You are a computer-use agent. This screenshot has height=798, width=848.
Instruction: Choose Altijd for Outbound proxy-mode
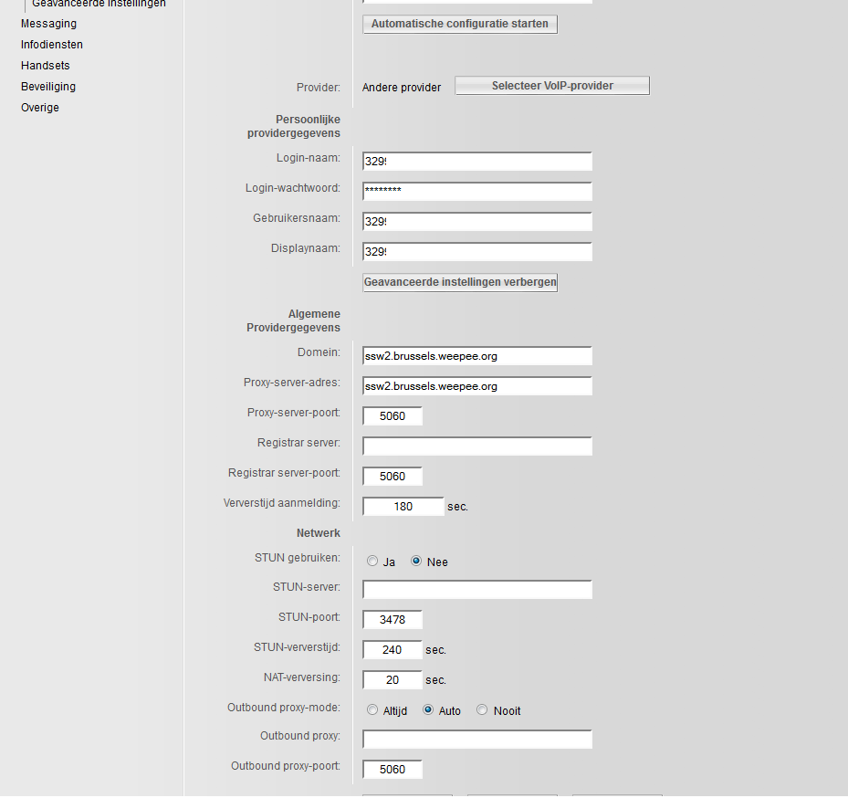(372, 710)
